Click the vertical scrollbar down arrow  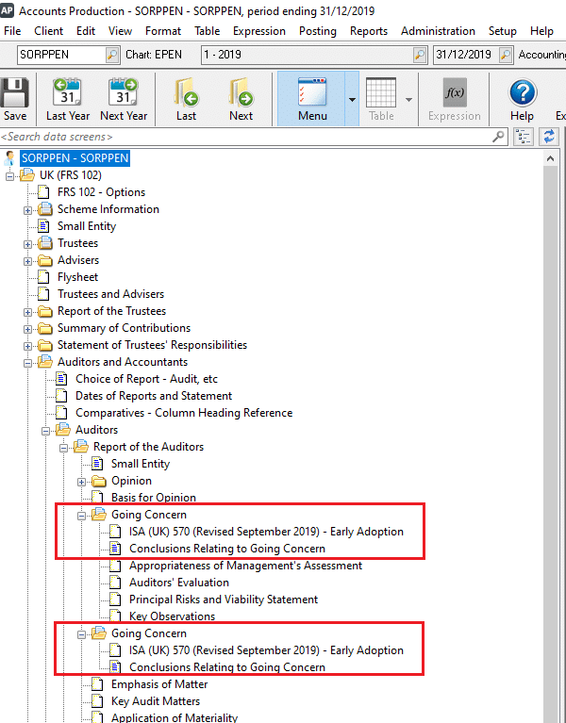552,715
